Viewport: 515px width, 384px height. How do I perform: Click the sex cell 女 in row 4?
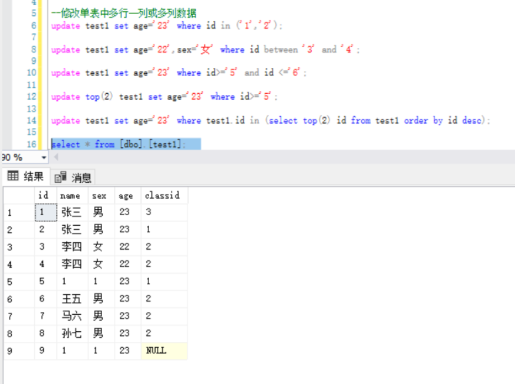[x=102, y=264]
